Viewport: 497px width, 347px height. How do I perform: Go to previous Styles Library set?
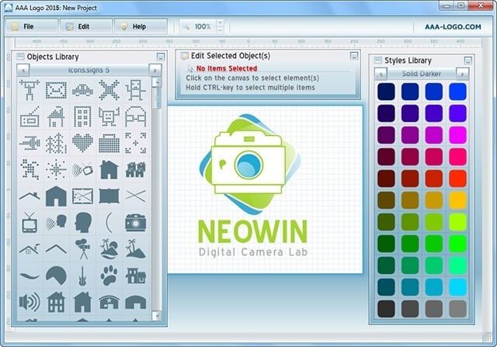381,74
